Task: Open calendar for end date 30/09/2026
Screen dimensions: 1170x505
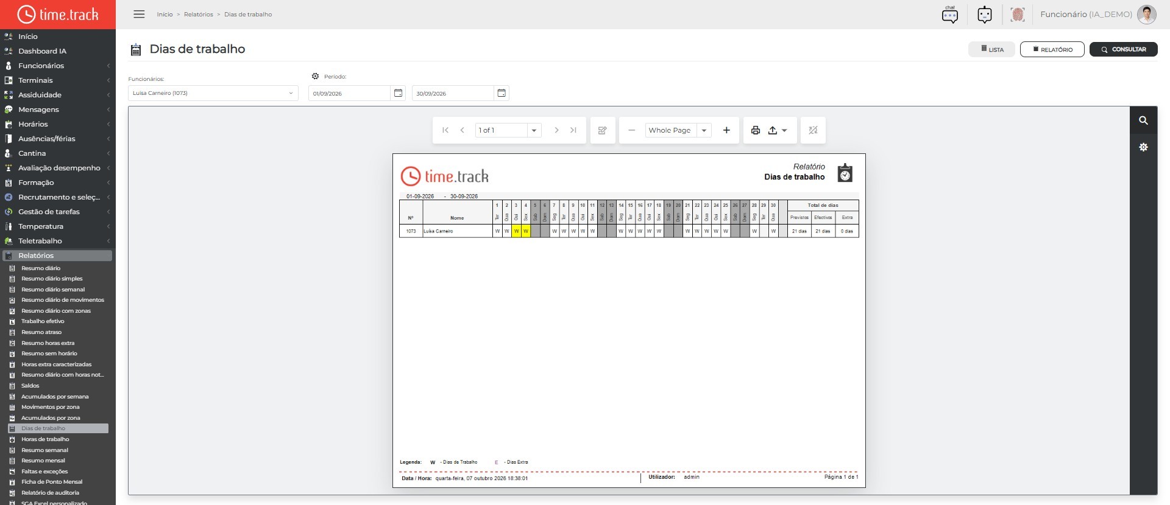Action: pos(502,93)
